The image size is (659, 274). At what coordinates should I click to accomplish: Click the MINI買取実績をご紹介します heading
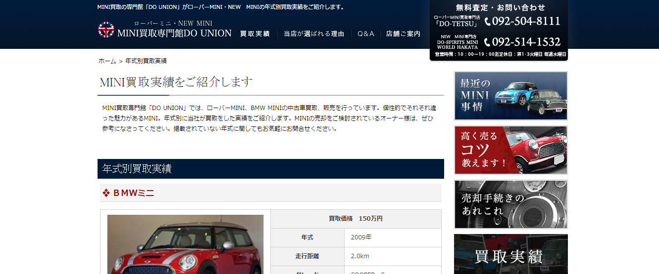[176, 82]
